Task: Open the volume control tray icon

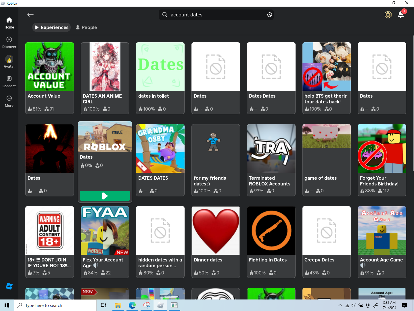Action: click(x=354, y=305)
